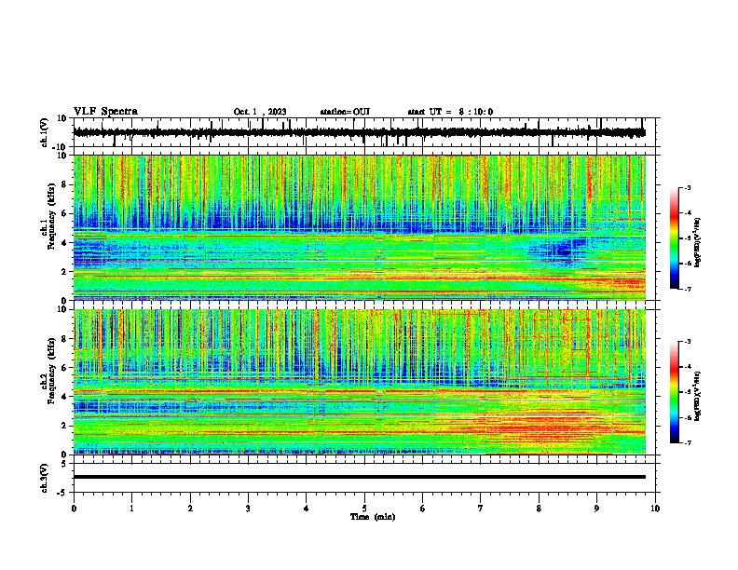Click the ch.2 spectrogram color scale bar
Viewport: 738px width, 570px height.
[674, 392]
